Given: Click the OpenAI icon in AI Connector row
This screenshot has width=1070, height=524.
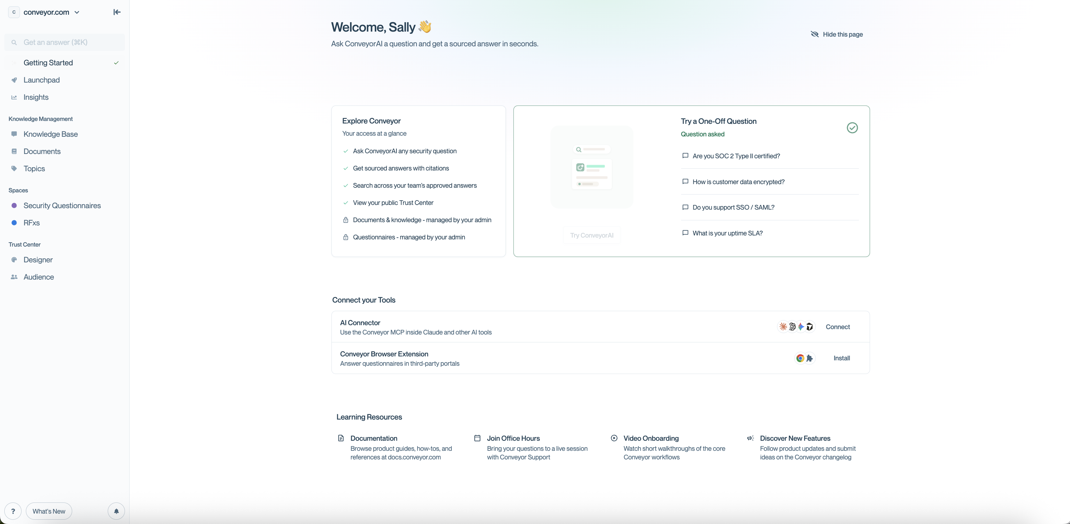Looking at the screenshot, I should coord(792,327).
